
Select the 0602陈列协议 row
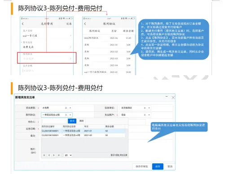click(109, 38)
